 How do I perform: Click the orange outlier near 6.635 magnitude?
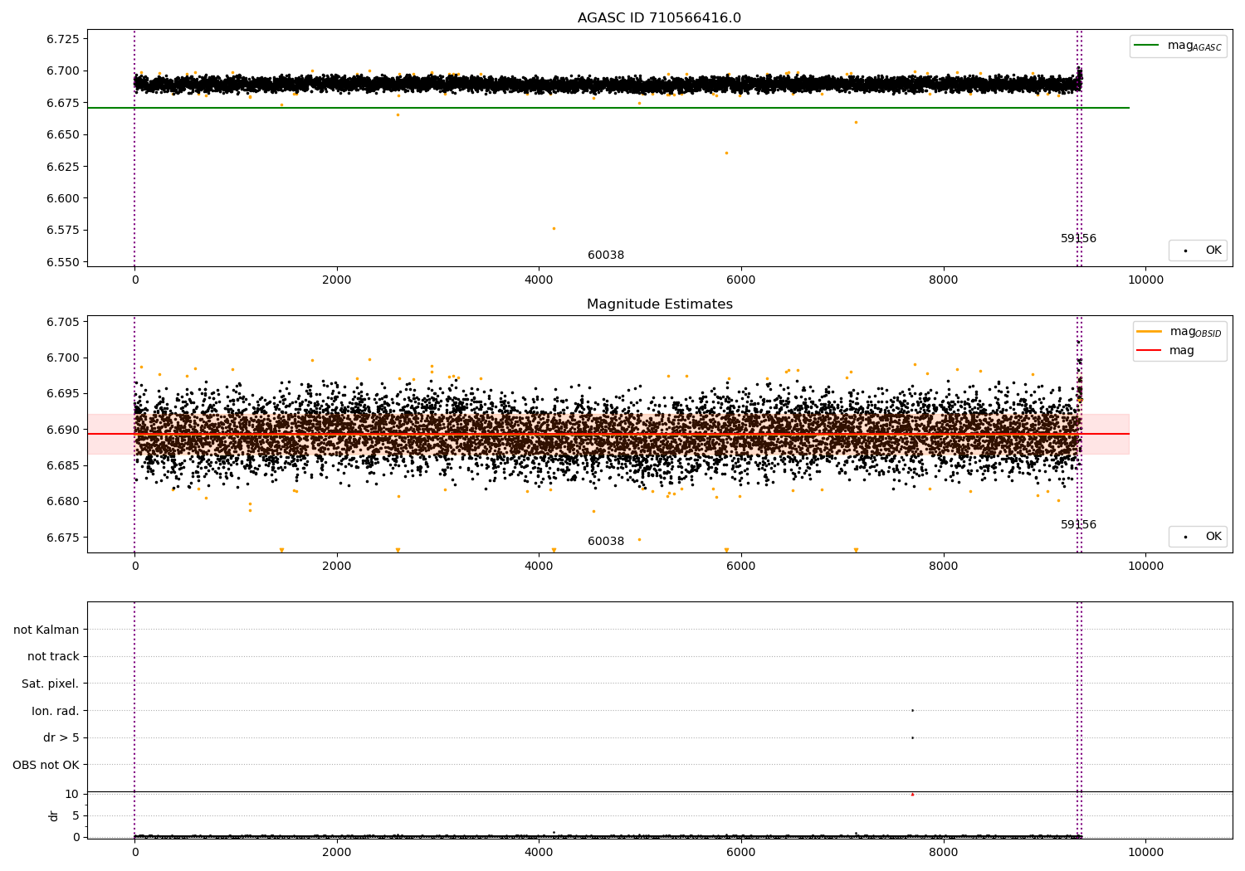point(726,153)
